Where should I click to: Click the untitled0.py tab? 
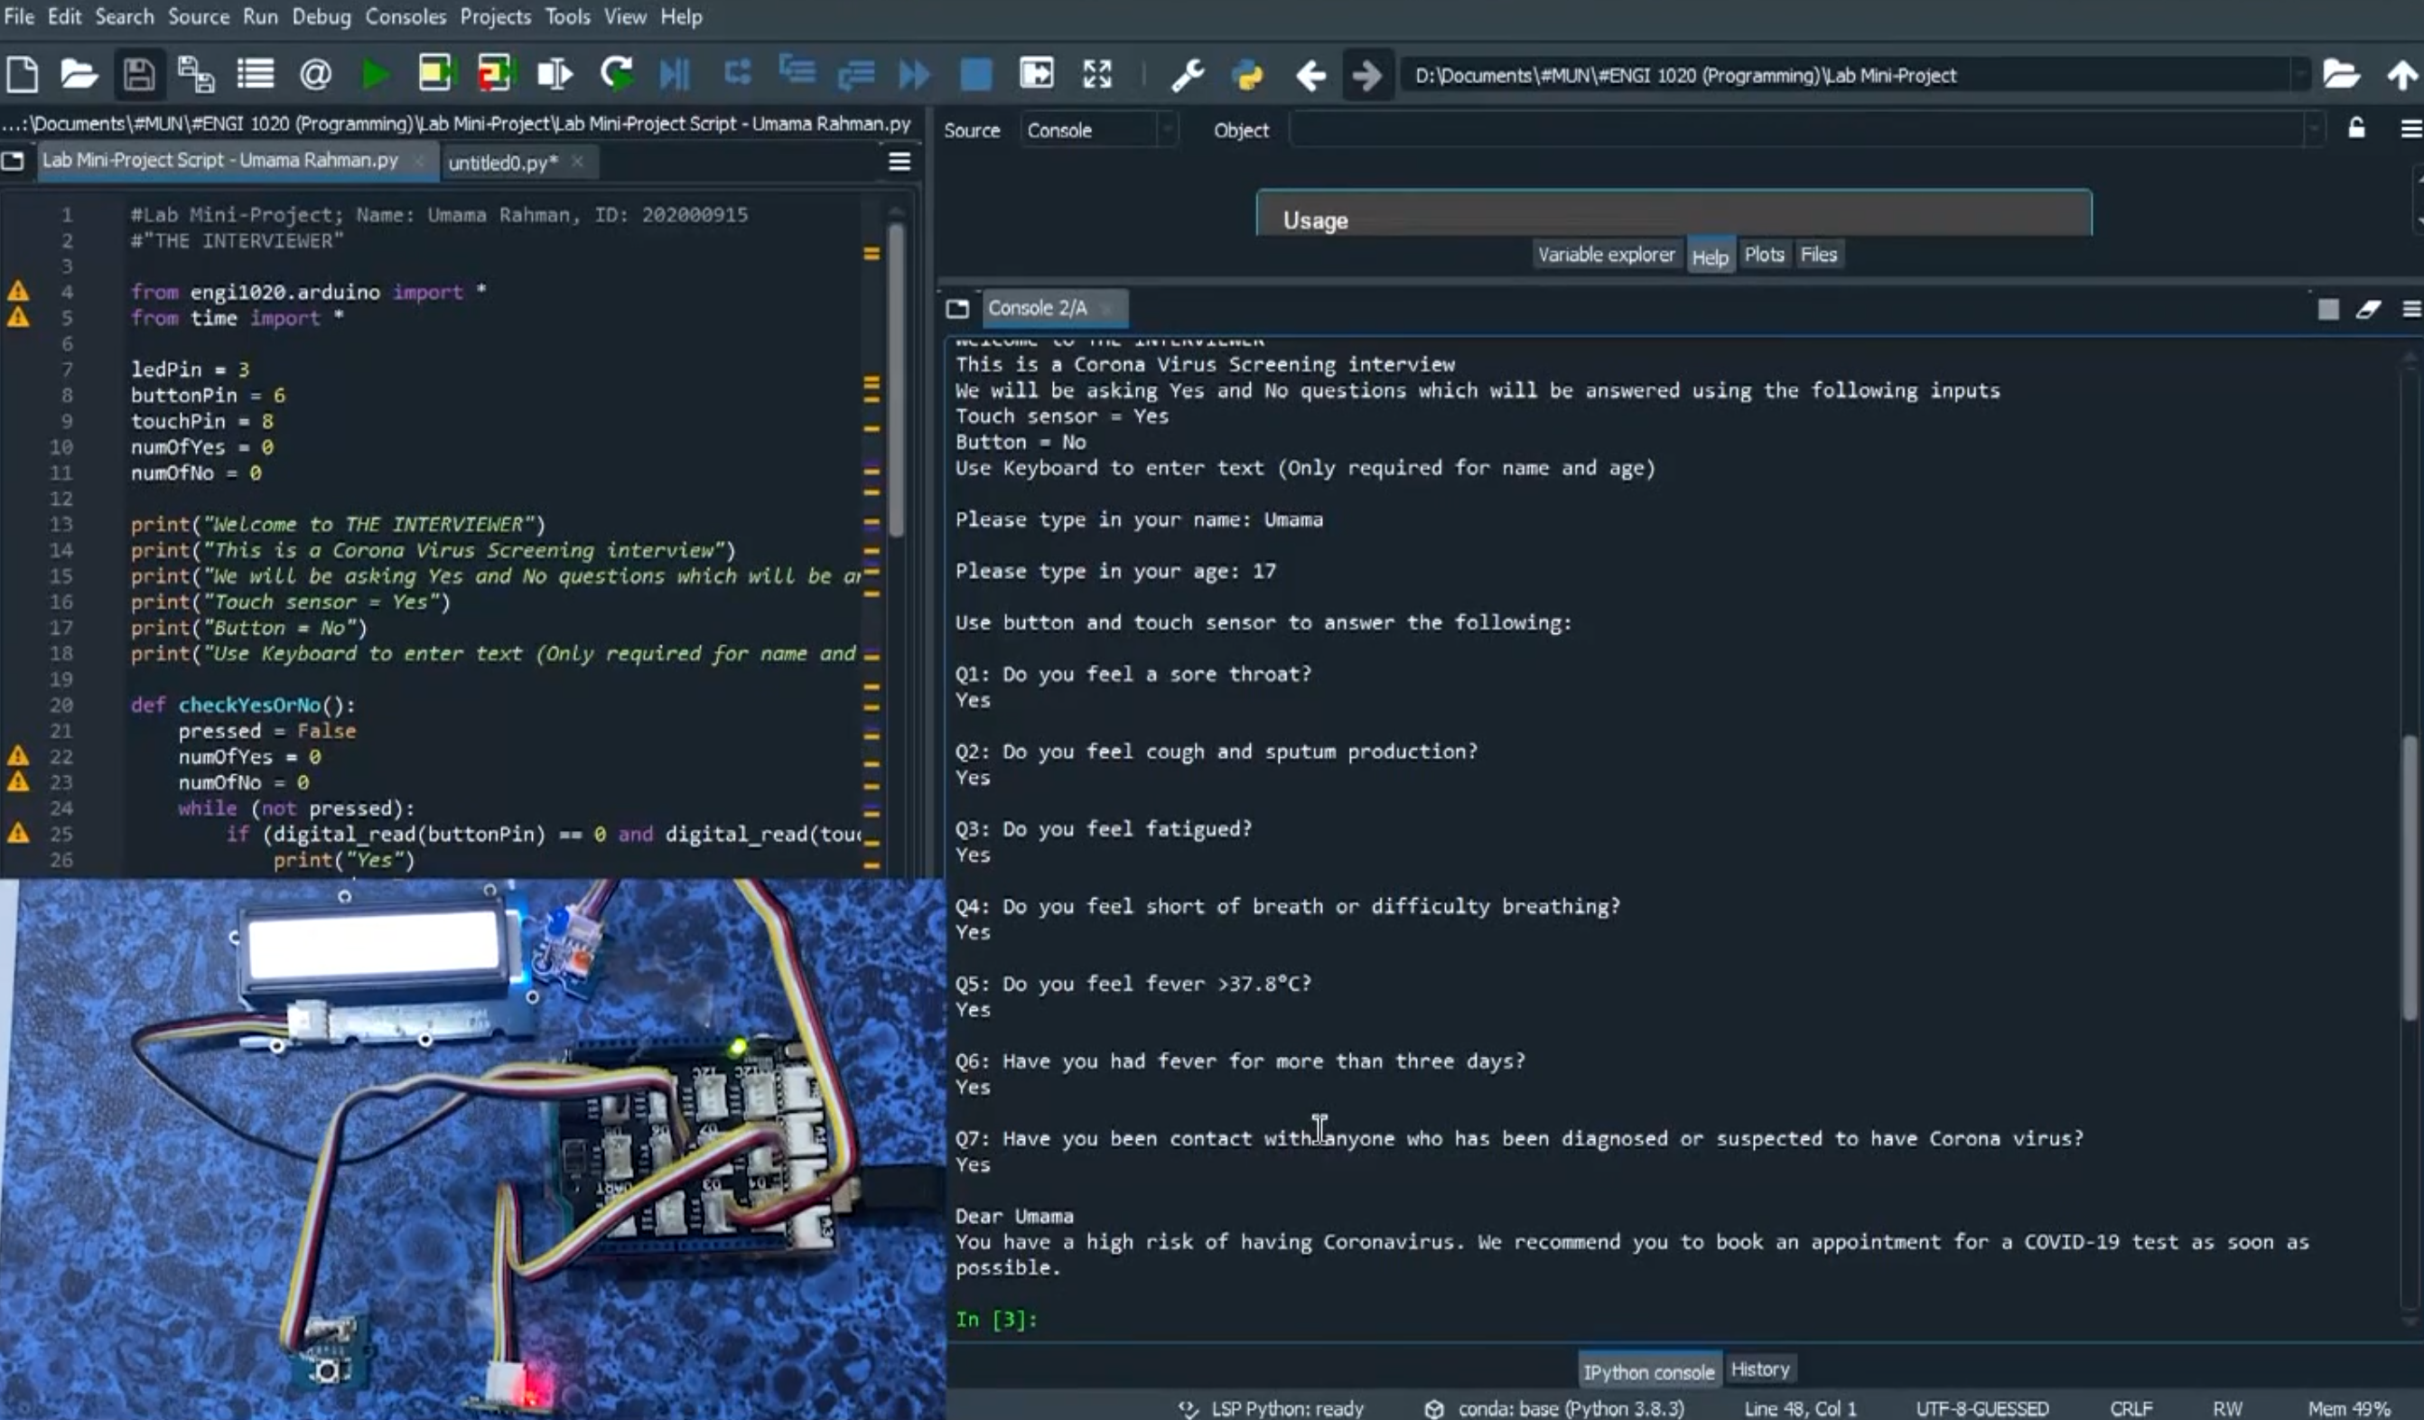click(x=500, y=163)
